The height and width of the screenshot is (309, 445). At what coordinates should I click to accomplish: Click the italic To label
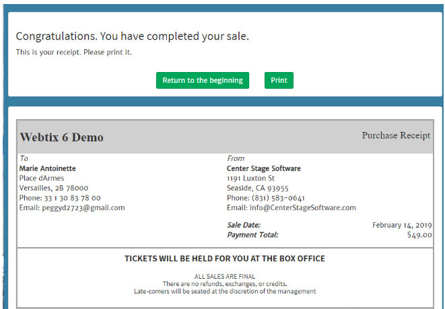(x=24, y=158)
